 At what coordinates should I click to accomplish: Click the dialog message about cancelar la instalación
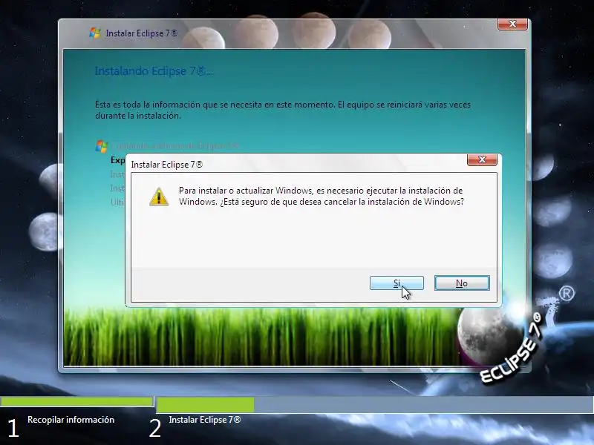[x=321, y=196]
